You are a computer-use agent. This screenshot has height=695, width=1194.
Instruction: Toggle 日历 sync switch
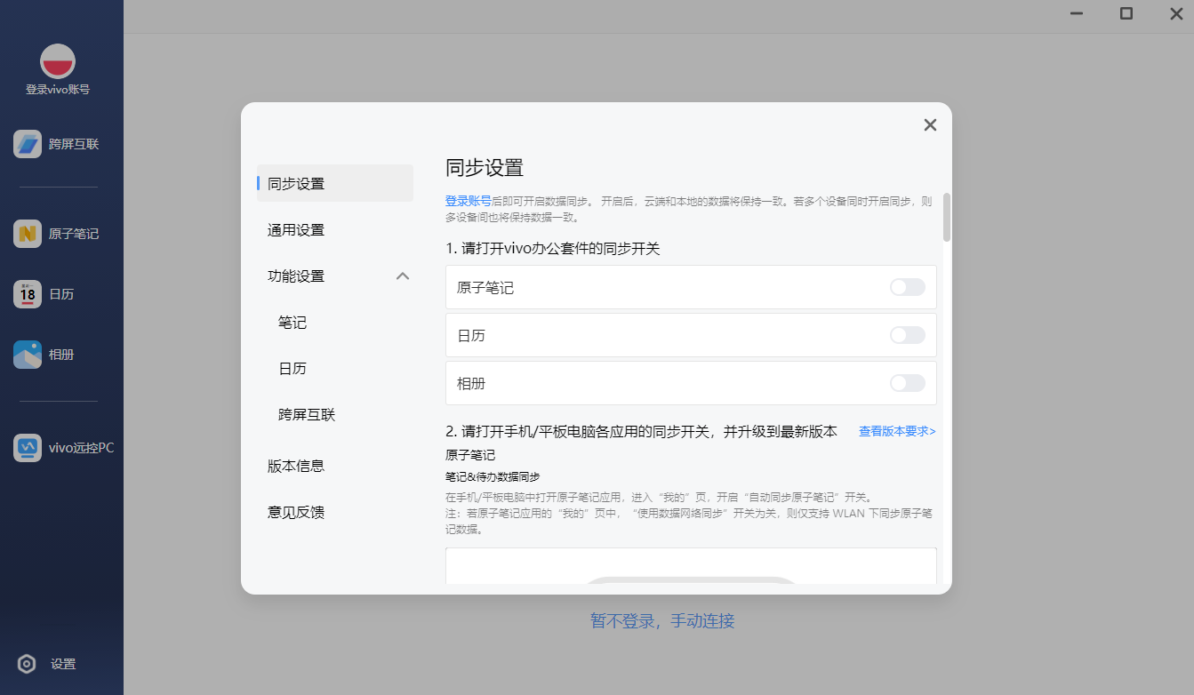coord(908,335)
